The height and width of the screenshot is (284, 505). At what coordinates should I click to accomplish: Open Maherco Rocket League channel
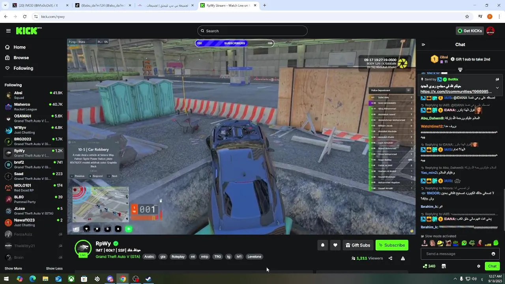coord(34,107)
